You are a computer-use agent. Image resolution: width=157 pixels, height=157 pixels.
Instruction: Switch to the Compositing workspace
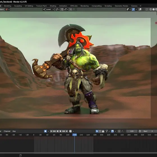coord(96,6)
